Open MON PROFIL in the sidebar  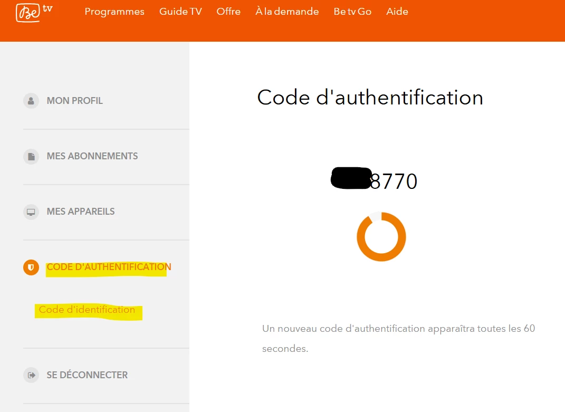[75, 101]
